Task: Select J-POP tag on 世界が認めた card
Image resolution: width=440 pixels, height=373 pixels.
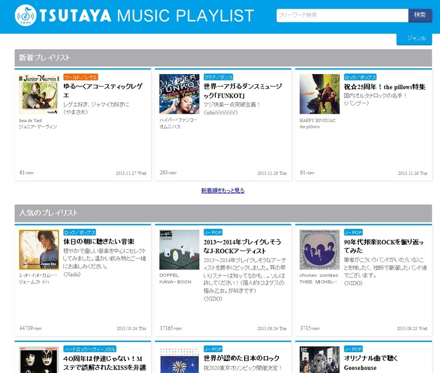Action: (213, 349)
